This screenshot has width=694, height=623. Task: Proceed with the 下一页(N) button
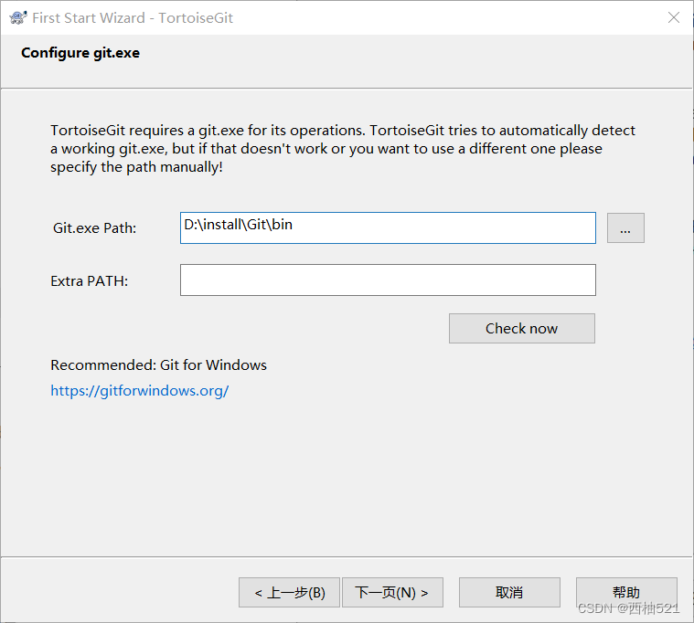[x=392, y=592]
